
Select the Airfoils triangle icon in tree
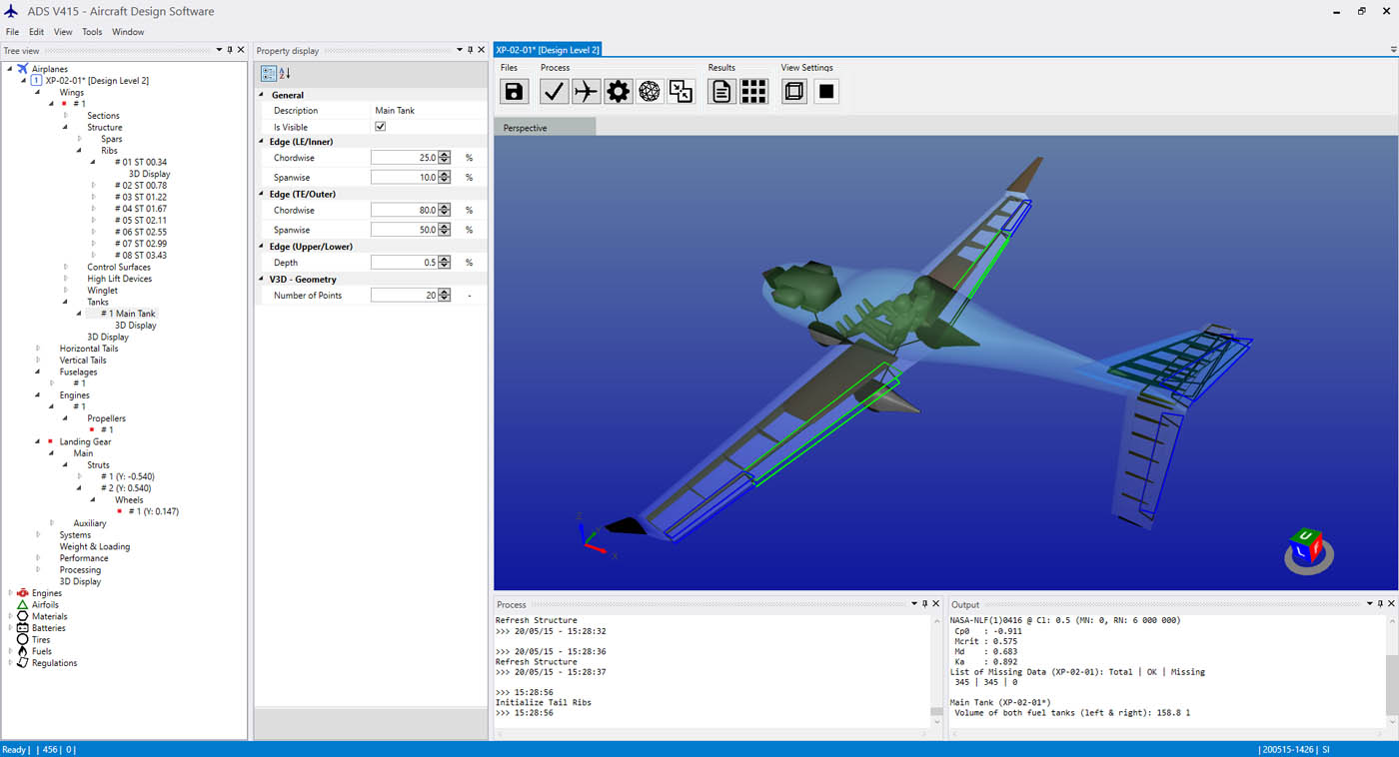[x=22, y=604]
